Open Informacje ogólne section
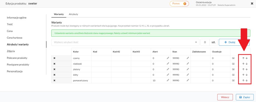This screenshot has height=102, width=256. pos(17,18)
